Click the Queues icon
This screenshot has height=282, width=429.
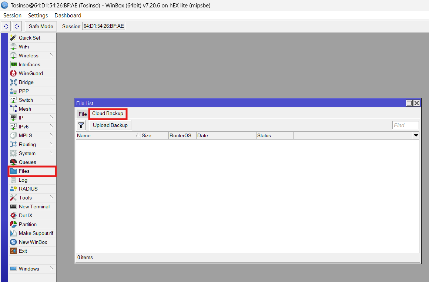pyautogui.click(x=13, y=162)
